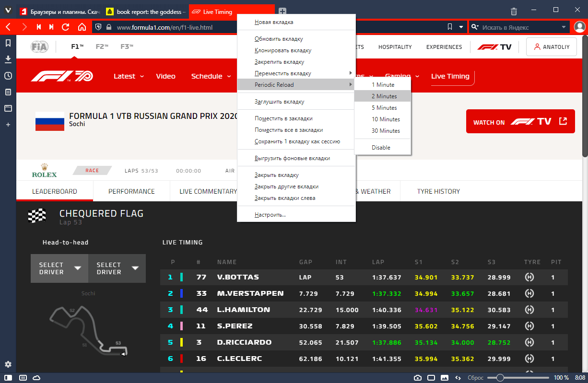Click the padlock site info icon

(x=109, y=27)
